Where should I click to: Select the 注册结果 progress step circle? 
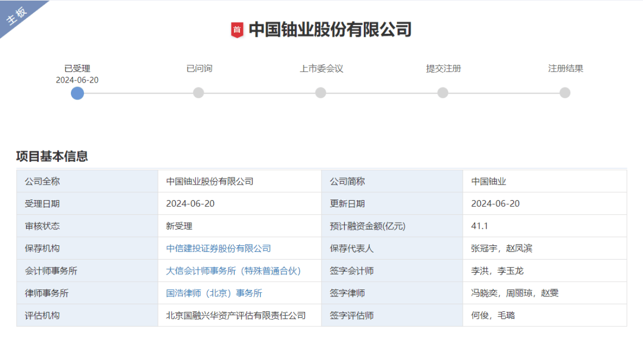565,93
